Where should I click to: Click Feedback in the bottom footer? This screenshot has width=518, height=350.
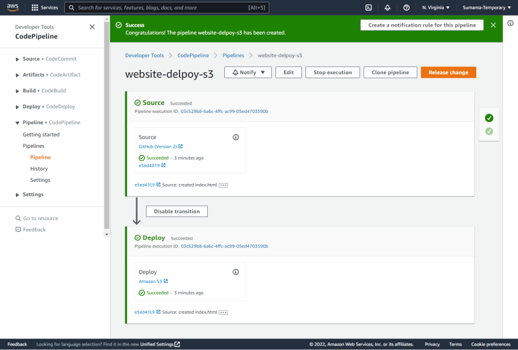17,344
